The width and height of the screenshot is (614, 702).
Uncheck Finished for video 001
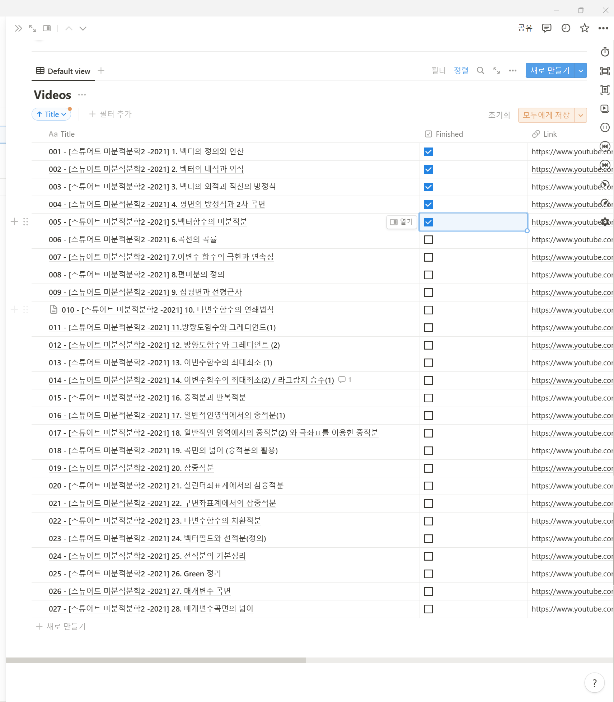pyautogui.click(x=428, y=152)
